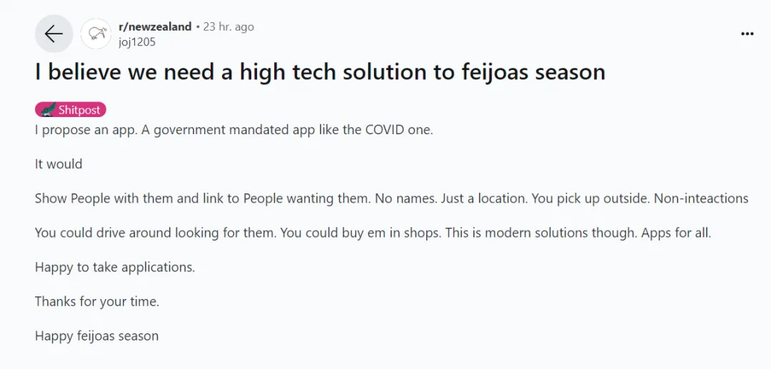The width and height of the screenshot is (771, 369).
Task: Click the "It would" line
Action: (59, 163)
